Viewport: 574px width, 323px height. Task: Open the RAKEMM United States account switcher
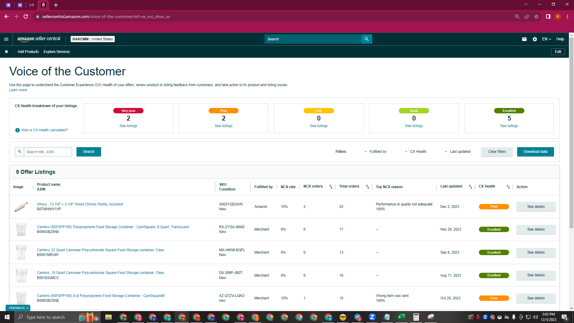[93, 39]
